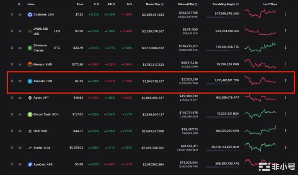Toggle the watchlist star for Toncoin
Screen dimensions: 298x175
12,81
